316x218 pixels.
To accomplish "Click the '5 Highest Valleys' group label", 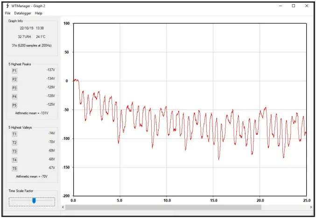I will 20,128.
